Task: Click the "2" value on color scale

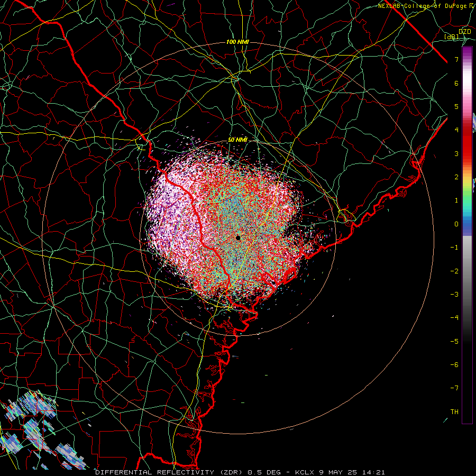Action: [x=456, y=177]
